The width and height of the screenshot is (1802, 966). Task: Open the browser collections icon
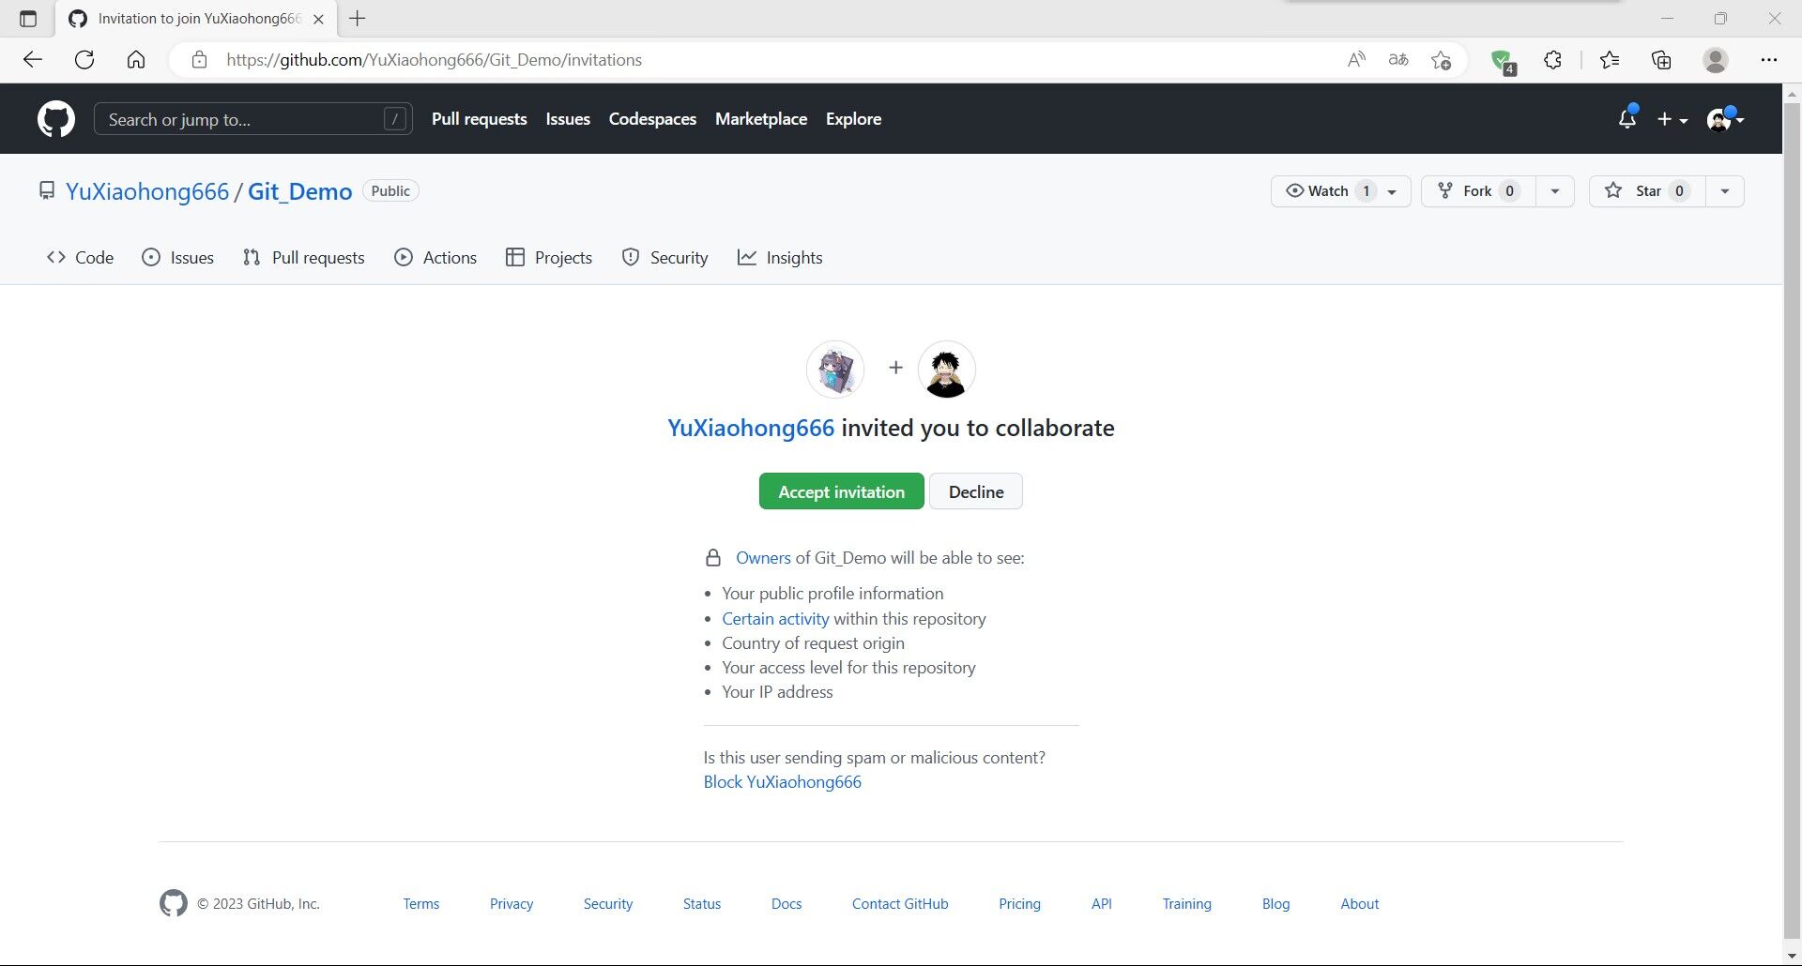point(1662,60)
